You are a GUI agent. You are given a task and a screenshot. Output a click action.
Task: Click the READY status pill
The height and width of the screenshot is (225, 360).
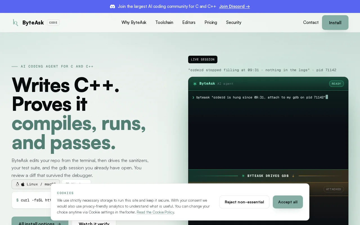[336, 84]
